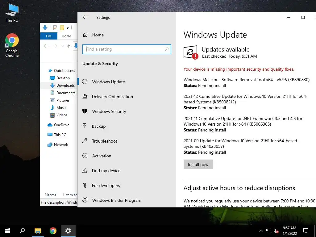Open Chrome from taskbar
Viewport: 316px width, 237px height.
pyautogui.click(x=53, y=231)
